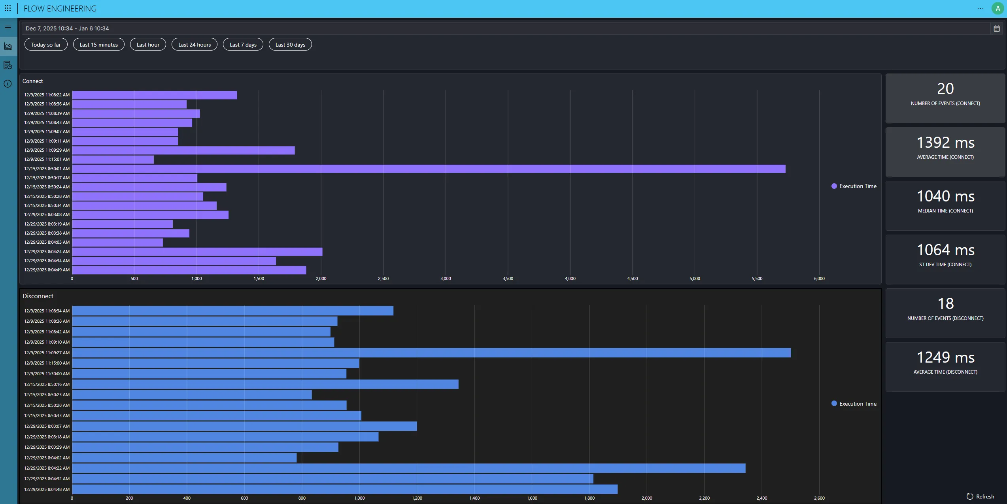Click the Disconnect axis value 1,400
This screenshot has height=504, width=1007.
click(x=474, y=498)
